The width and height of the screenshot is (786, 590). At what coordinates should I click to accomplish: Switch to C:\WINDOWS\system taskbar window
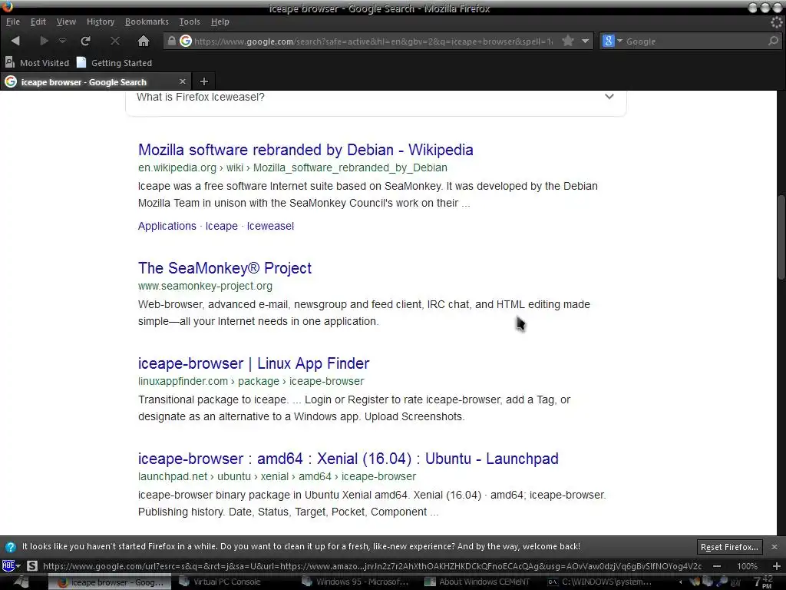(x=600, y=582)
